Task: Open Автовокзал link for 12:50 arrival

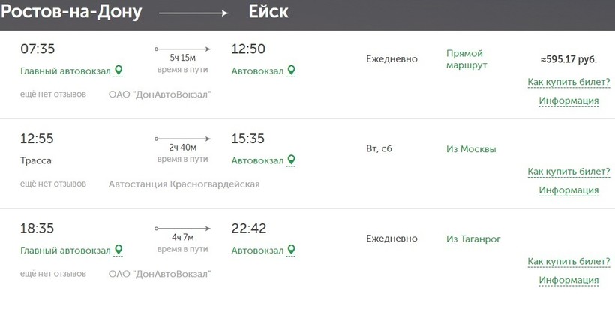Action: click(257, 70)
